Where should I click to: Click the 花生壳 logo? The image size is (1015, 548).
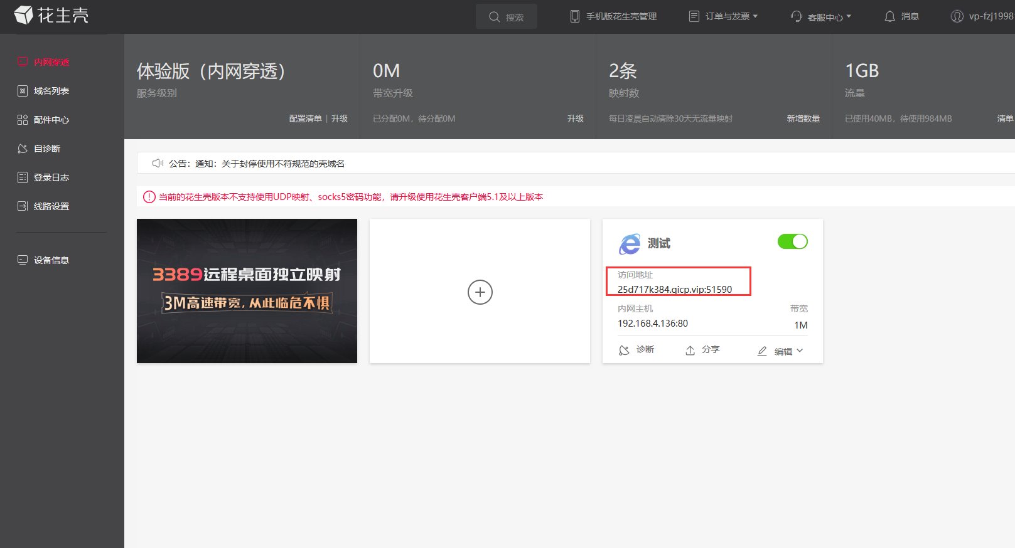click(x=51, y=14)
